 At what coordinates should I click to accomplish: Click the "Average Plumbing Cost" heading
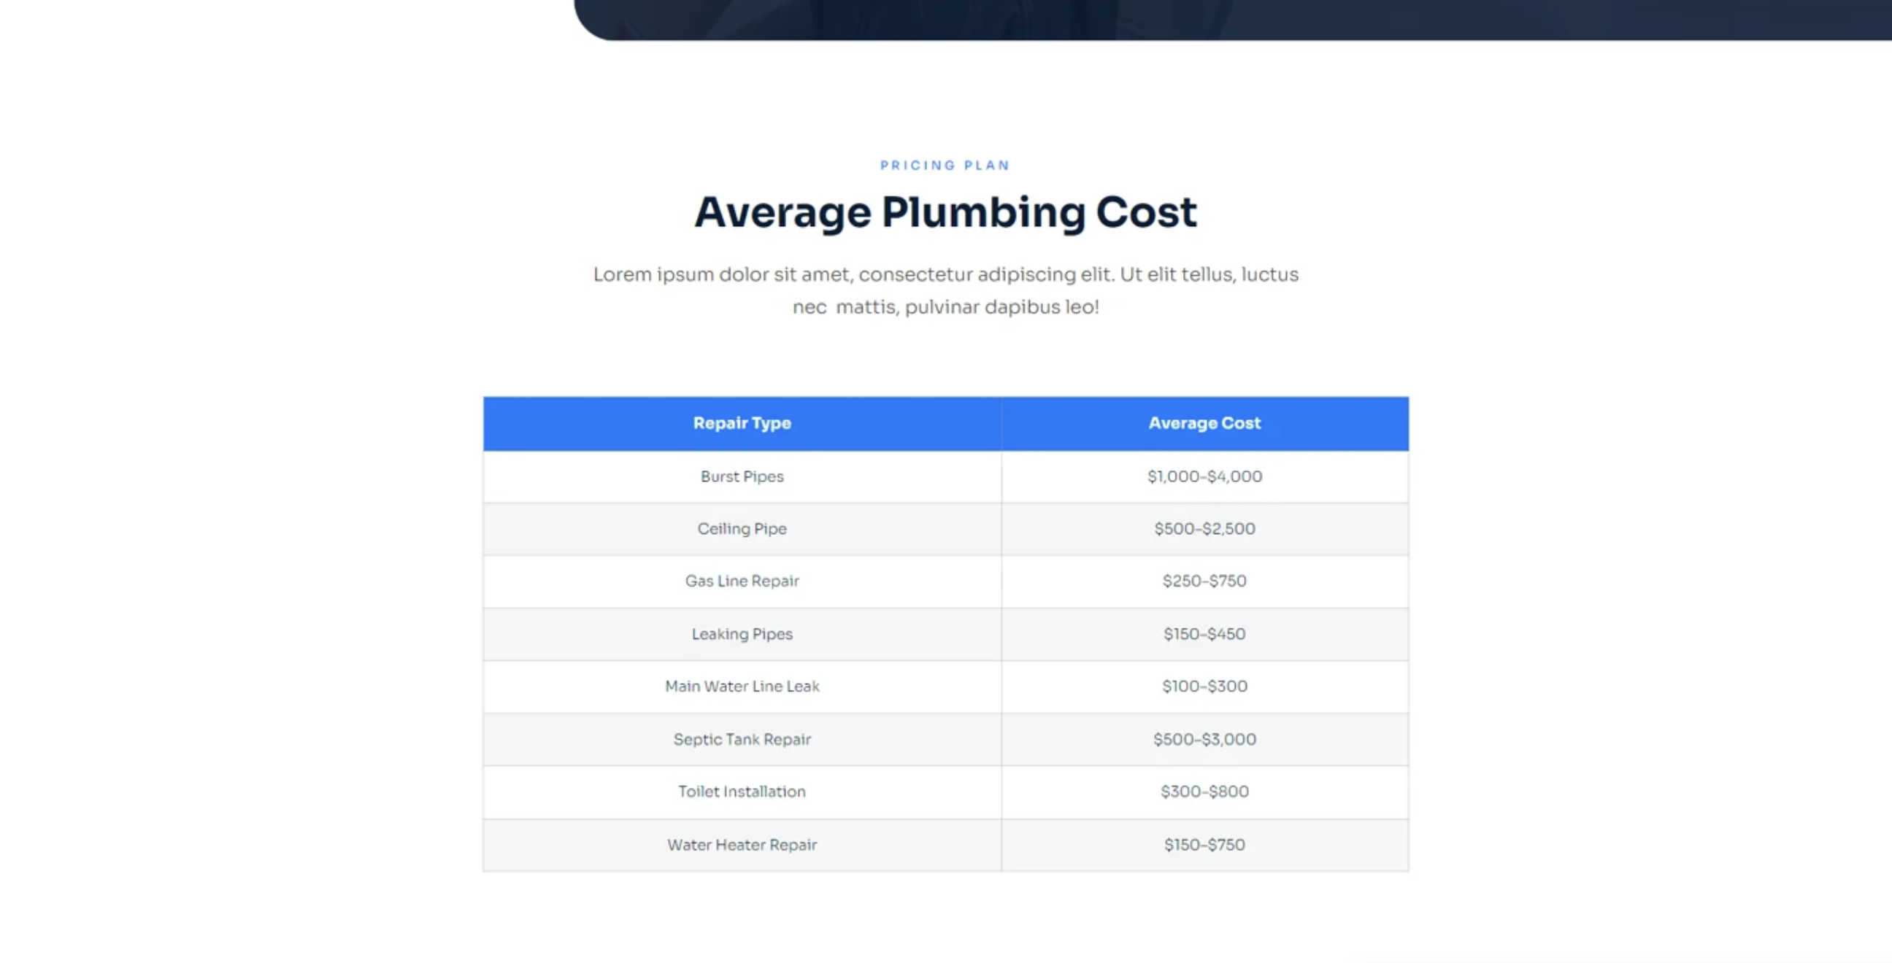click(x=945, y=212)
